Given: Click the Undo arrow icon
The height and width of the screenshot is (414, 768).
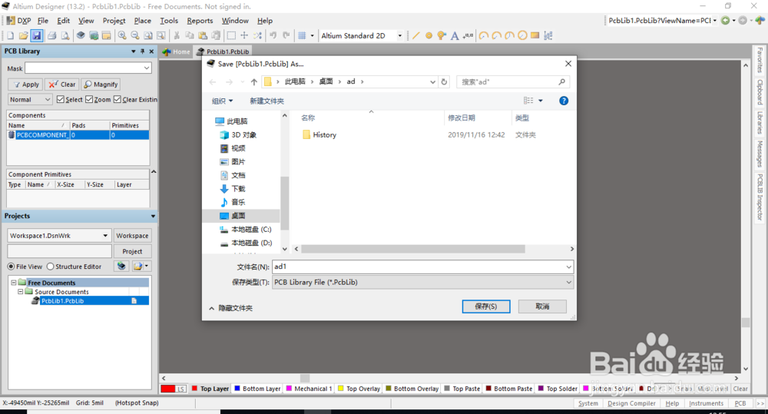Looking at the screenshot, I should point(273,36).
